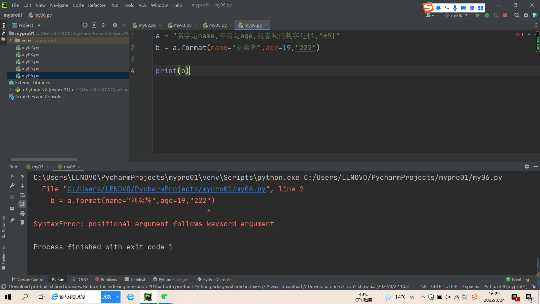This screenshot has height=304, width=540.
Task: Open my06 run configuration dropdown
Action: (x=456, y=15)
